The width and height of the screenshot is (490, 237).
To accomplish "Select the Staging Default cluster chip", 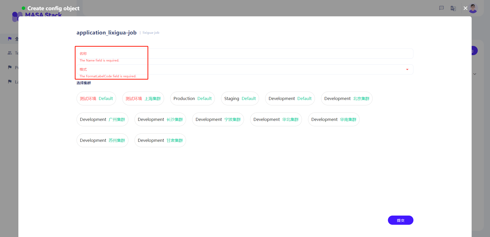I will pos(240,98).
